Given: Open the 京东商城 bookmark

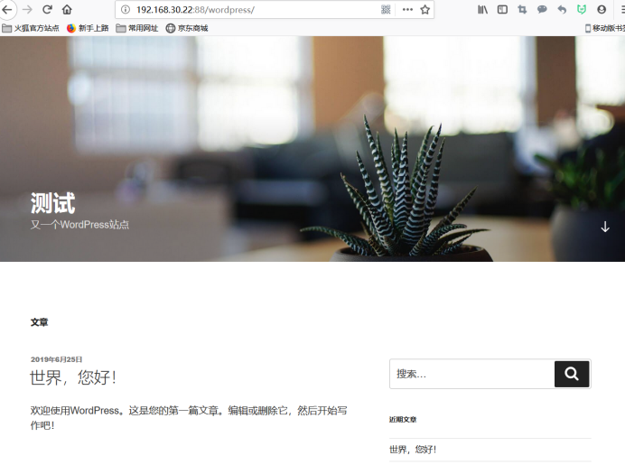Looking at the screenshot, I should click(x=187, y=28).
